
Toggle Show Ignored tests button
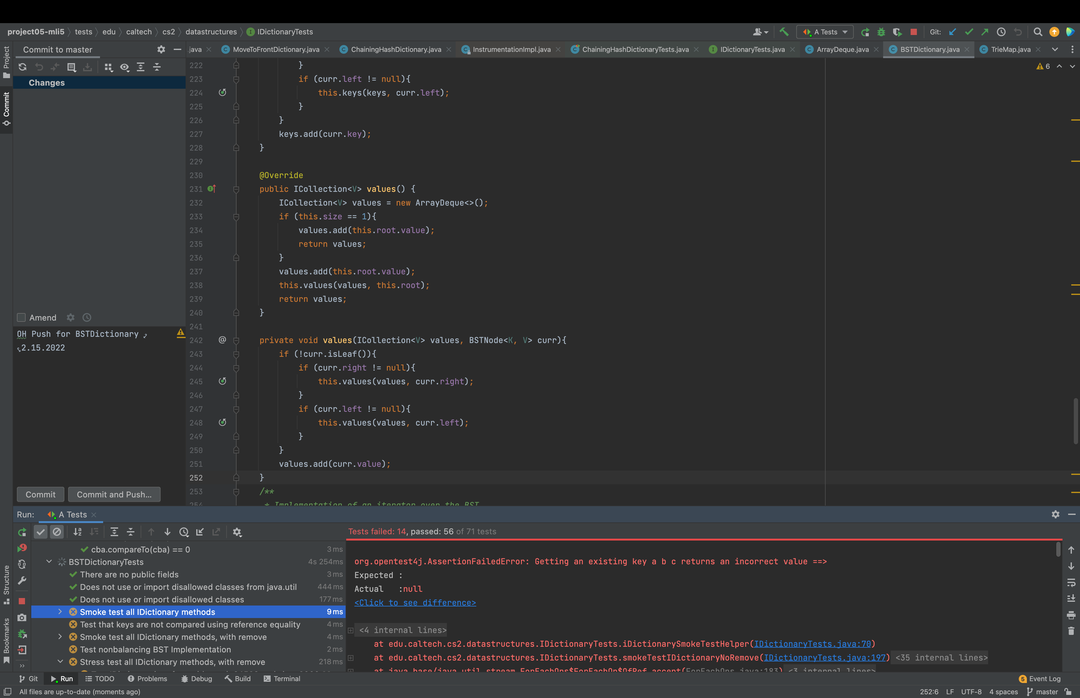(x=57, y=532)
